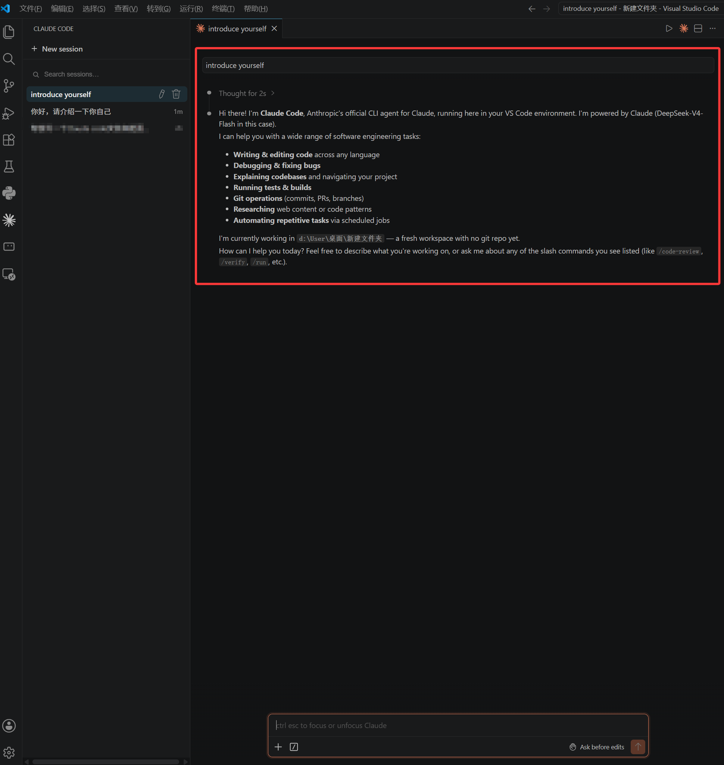Viewport: 724px width, 765px height.
Task: Open Source Control view
Action: click(9, 86)
